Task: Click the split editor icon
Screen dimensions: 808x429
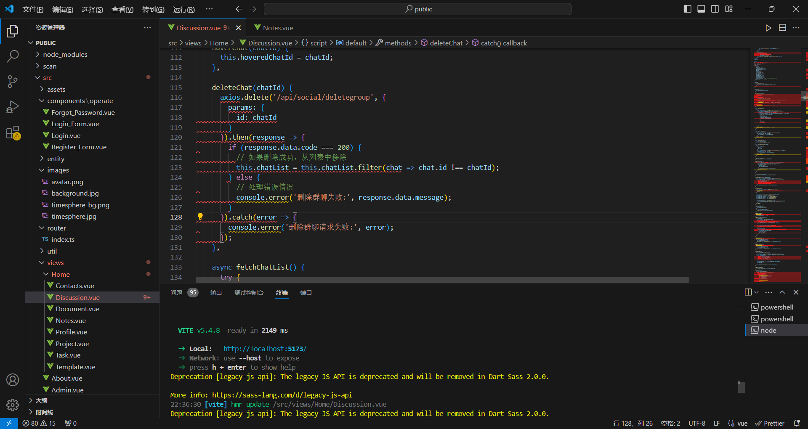Action: point(782,28)
